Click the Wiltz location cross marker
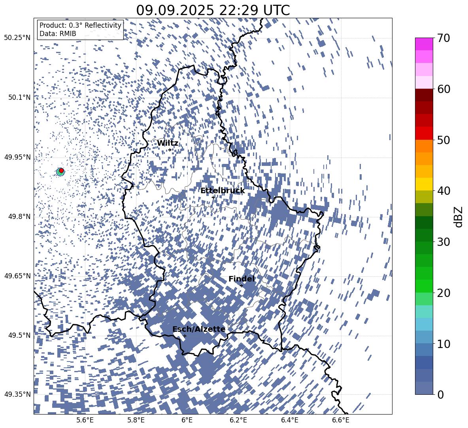The image size is (468, 428). click(x=170, y=150)
